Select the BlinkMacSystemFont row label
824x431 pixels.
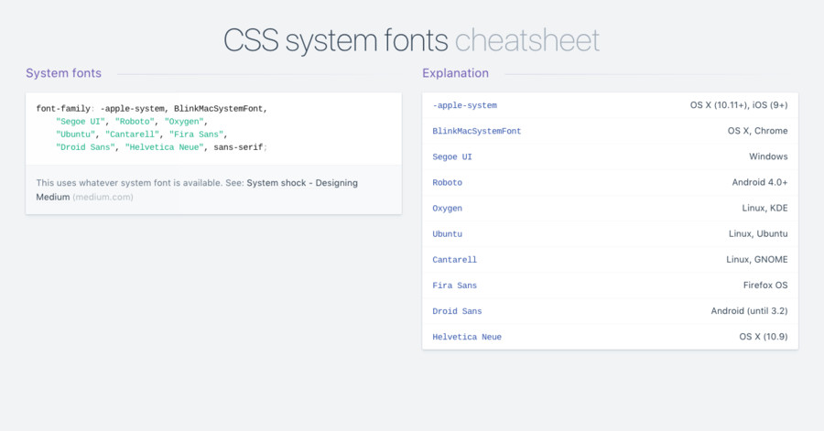point(477,131)
